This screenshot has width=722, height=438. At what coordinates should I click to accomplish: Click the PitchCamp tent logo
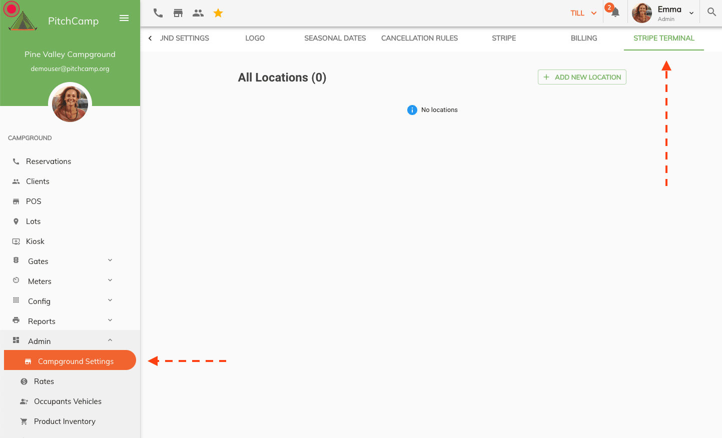(x=23, y=21)
